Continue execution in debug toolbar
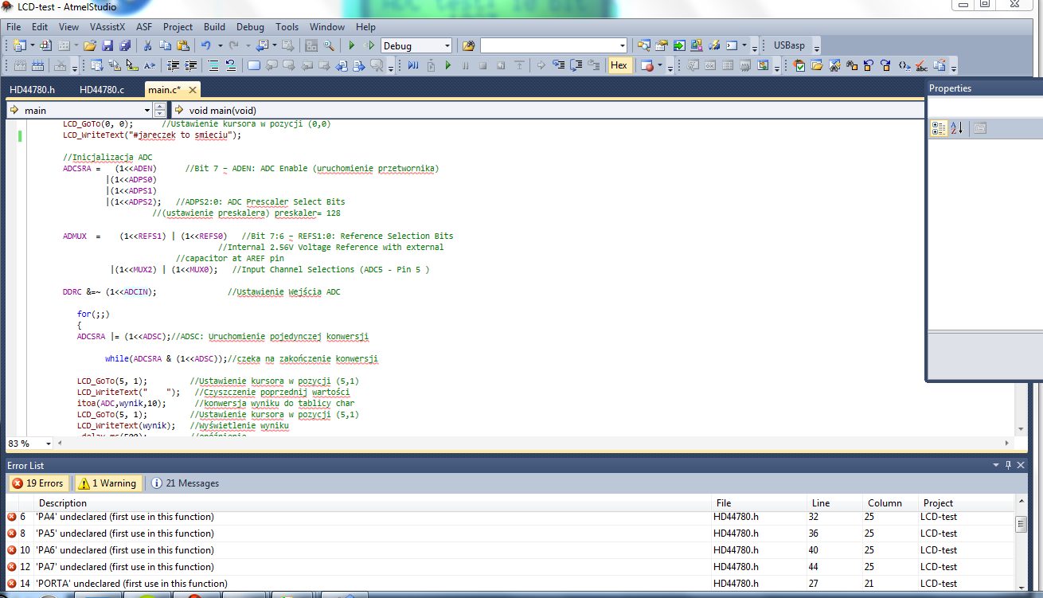 (x=448, y=65)
